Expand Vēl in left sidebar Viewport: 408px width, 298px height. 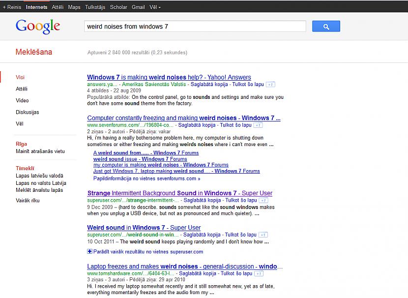[20, 123]
